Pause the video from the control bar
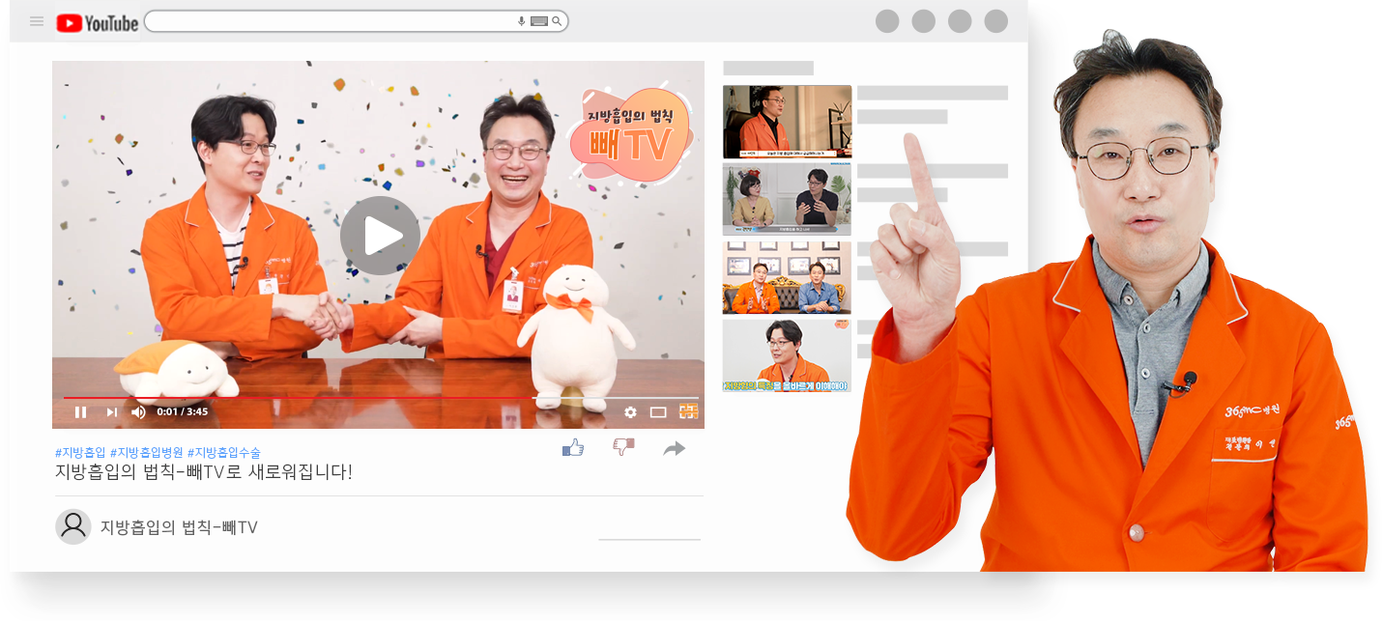The width and height of the screenshot is (1382, 621). coord(80,412)
